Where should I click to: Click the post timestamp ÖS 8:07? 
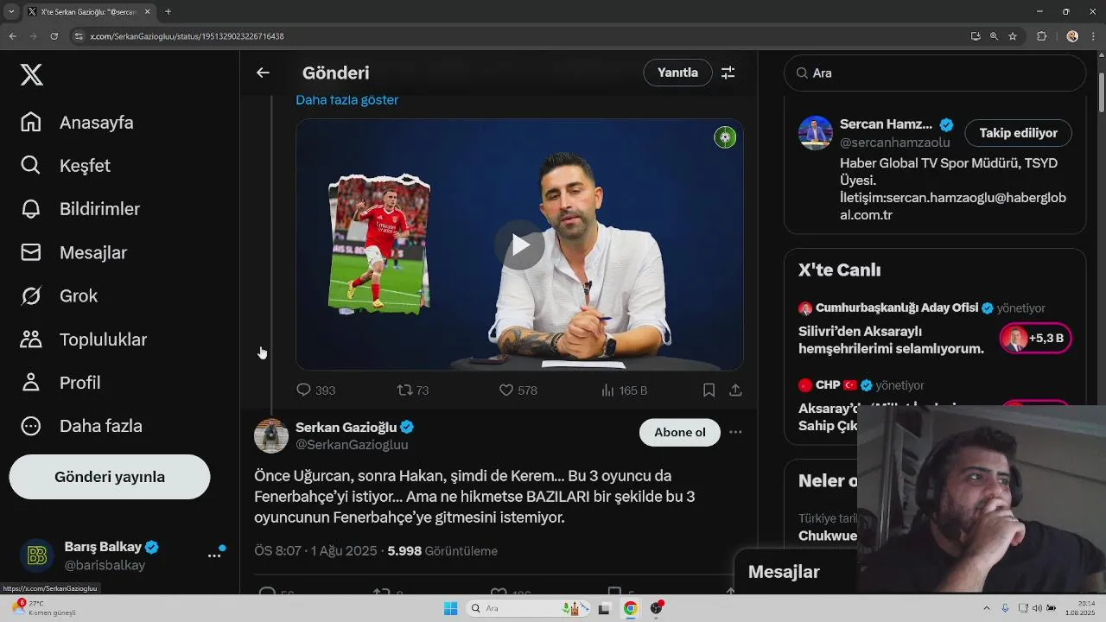coord(317,551)
